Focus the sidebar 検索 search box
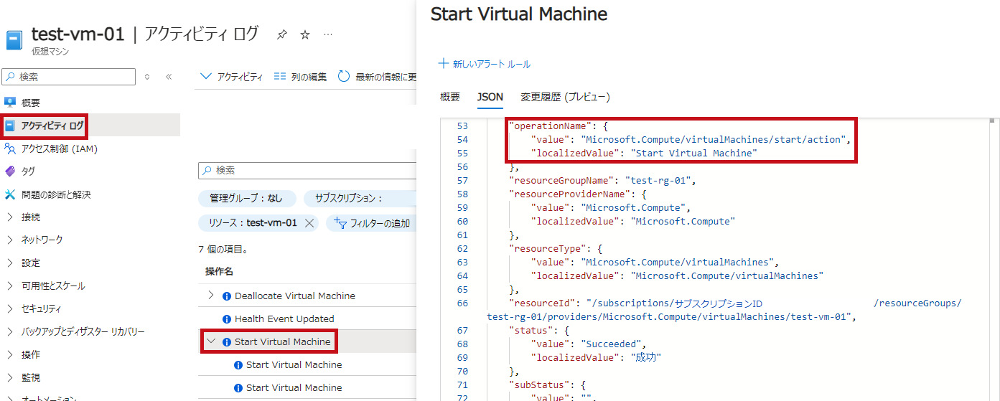1000x401 pixels. (68, 77)
